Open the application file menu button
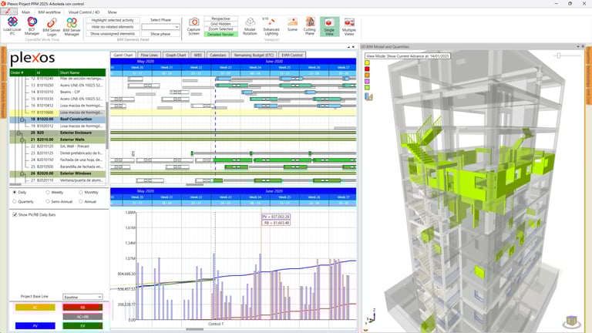 [x=8, y=12]
